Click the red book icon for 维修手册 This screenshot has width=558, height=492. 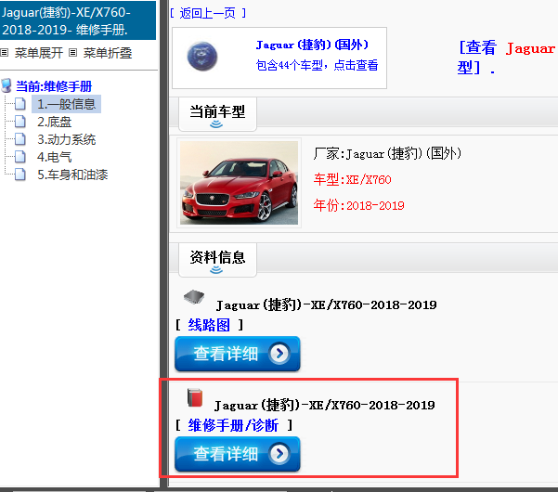[x=195, y=397]
